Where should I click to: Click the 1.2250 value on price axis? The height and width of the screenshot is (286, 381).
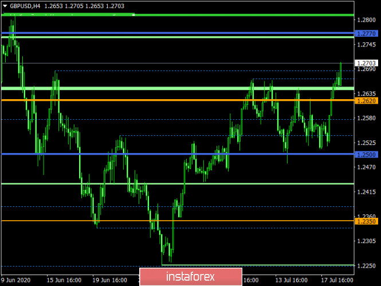click(366, 266)
